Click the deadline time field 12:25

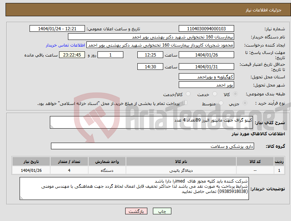[x=150, y=55]
